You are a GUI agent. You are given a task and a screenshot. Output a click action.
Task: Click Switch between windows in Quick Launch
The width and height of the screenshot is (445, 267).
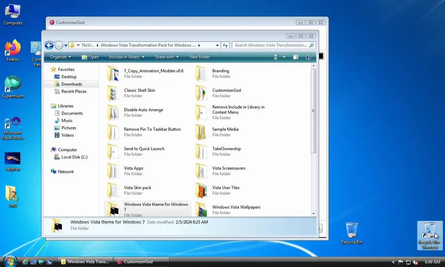tap(50, 262)
